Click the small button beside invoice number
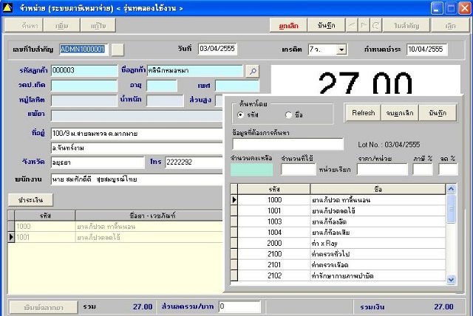This screenshot has height=316, width=473. 118,49
